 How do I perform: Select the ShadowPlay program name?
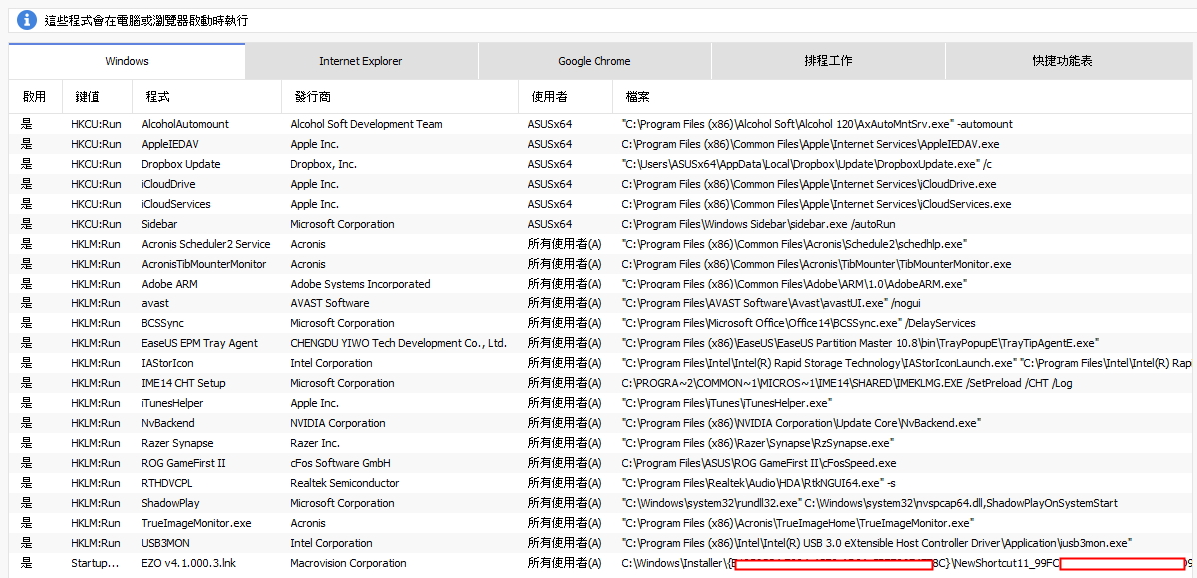(170, 503)
